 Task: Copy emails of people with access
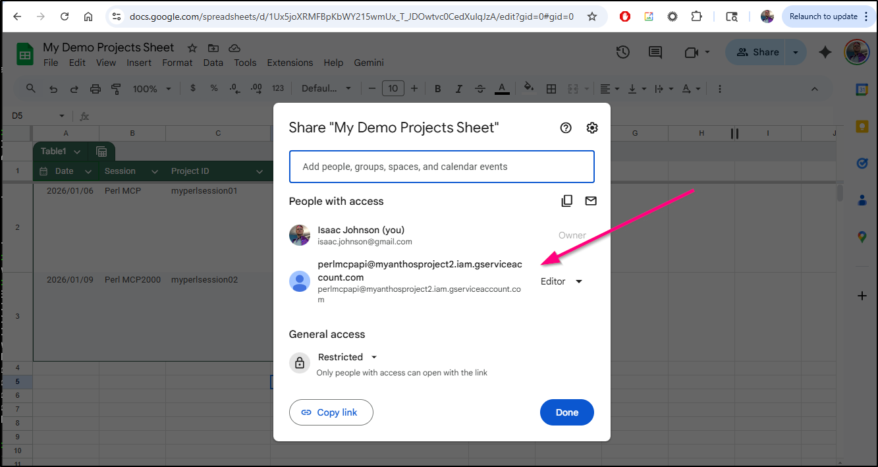point(566,201)
